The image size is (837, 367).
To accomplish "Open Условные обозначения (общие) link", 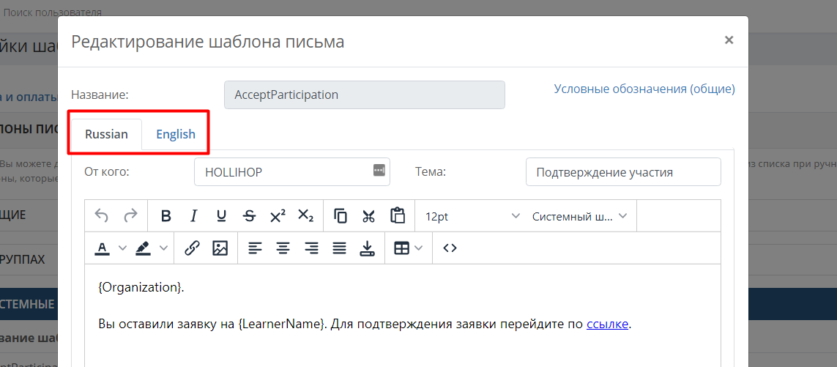I will [644, 89].
